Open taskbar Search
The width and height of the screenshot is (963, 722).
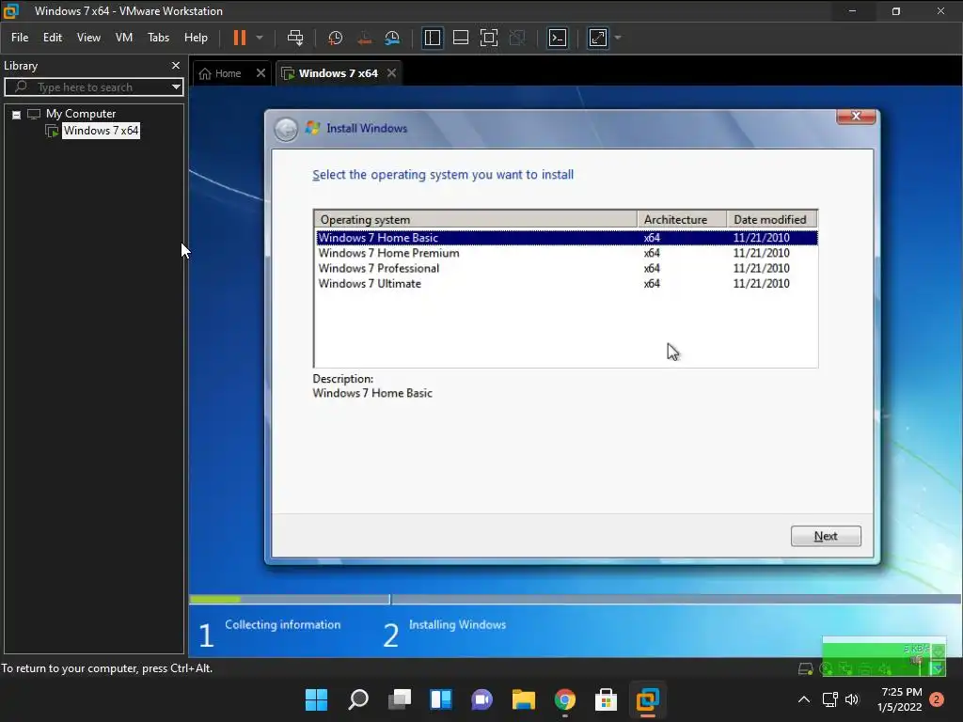click(358, 699)
